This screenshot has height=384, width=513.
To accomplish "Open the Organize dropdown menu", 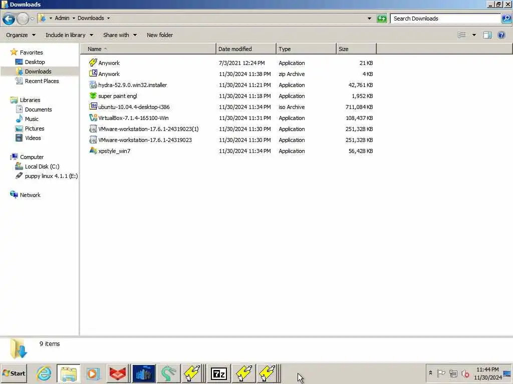I will (21, 35).
